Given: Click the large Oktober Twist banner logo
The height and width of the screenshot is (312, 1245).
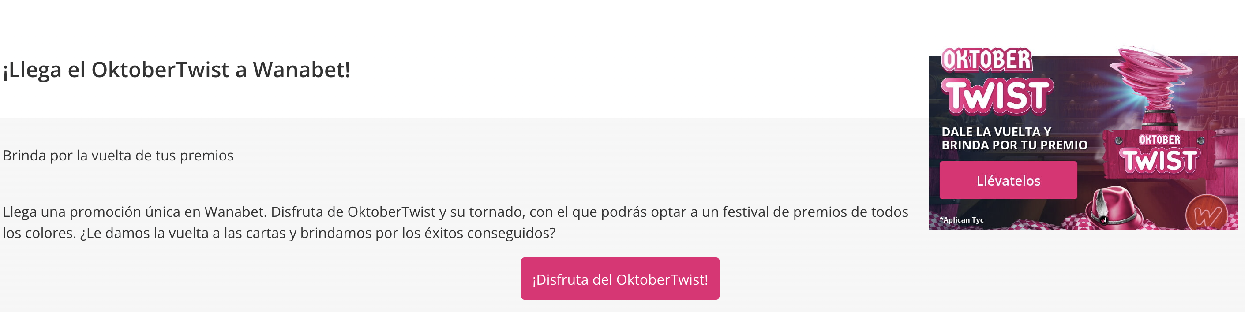Looking at the screenshot, I should click(997, 81).
